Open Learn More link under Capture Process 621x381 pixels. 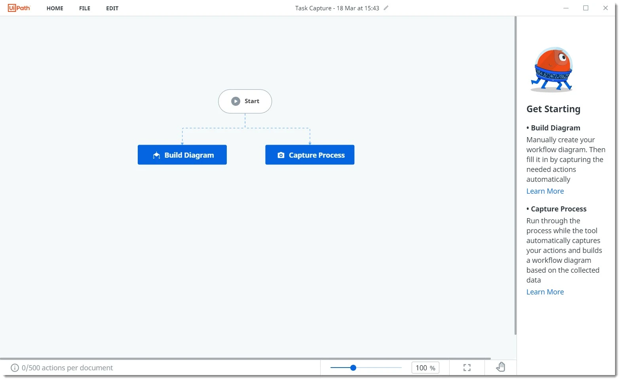click(x=545, y=292)
